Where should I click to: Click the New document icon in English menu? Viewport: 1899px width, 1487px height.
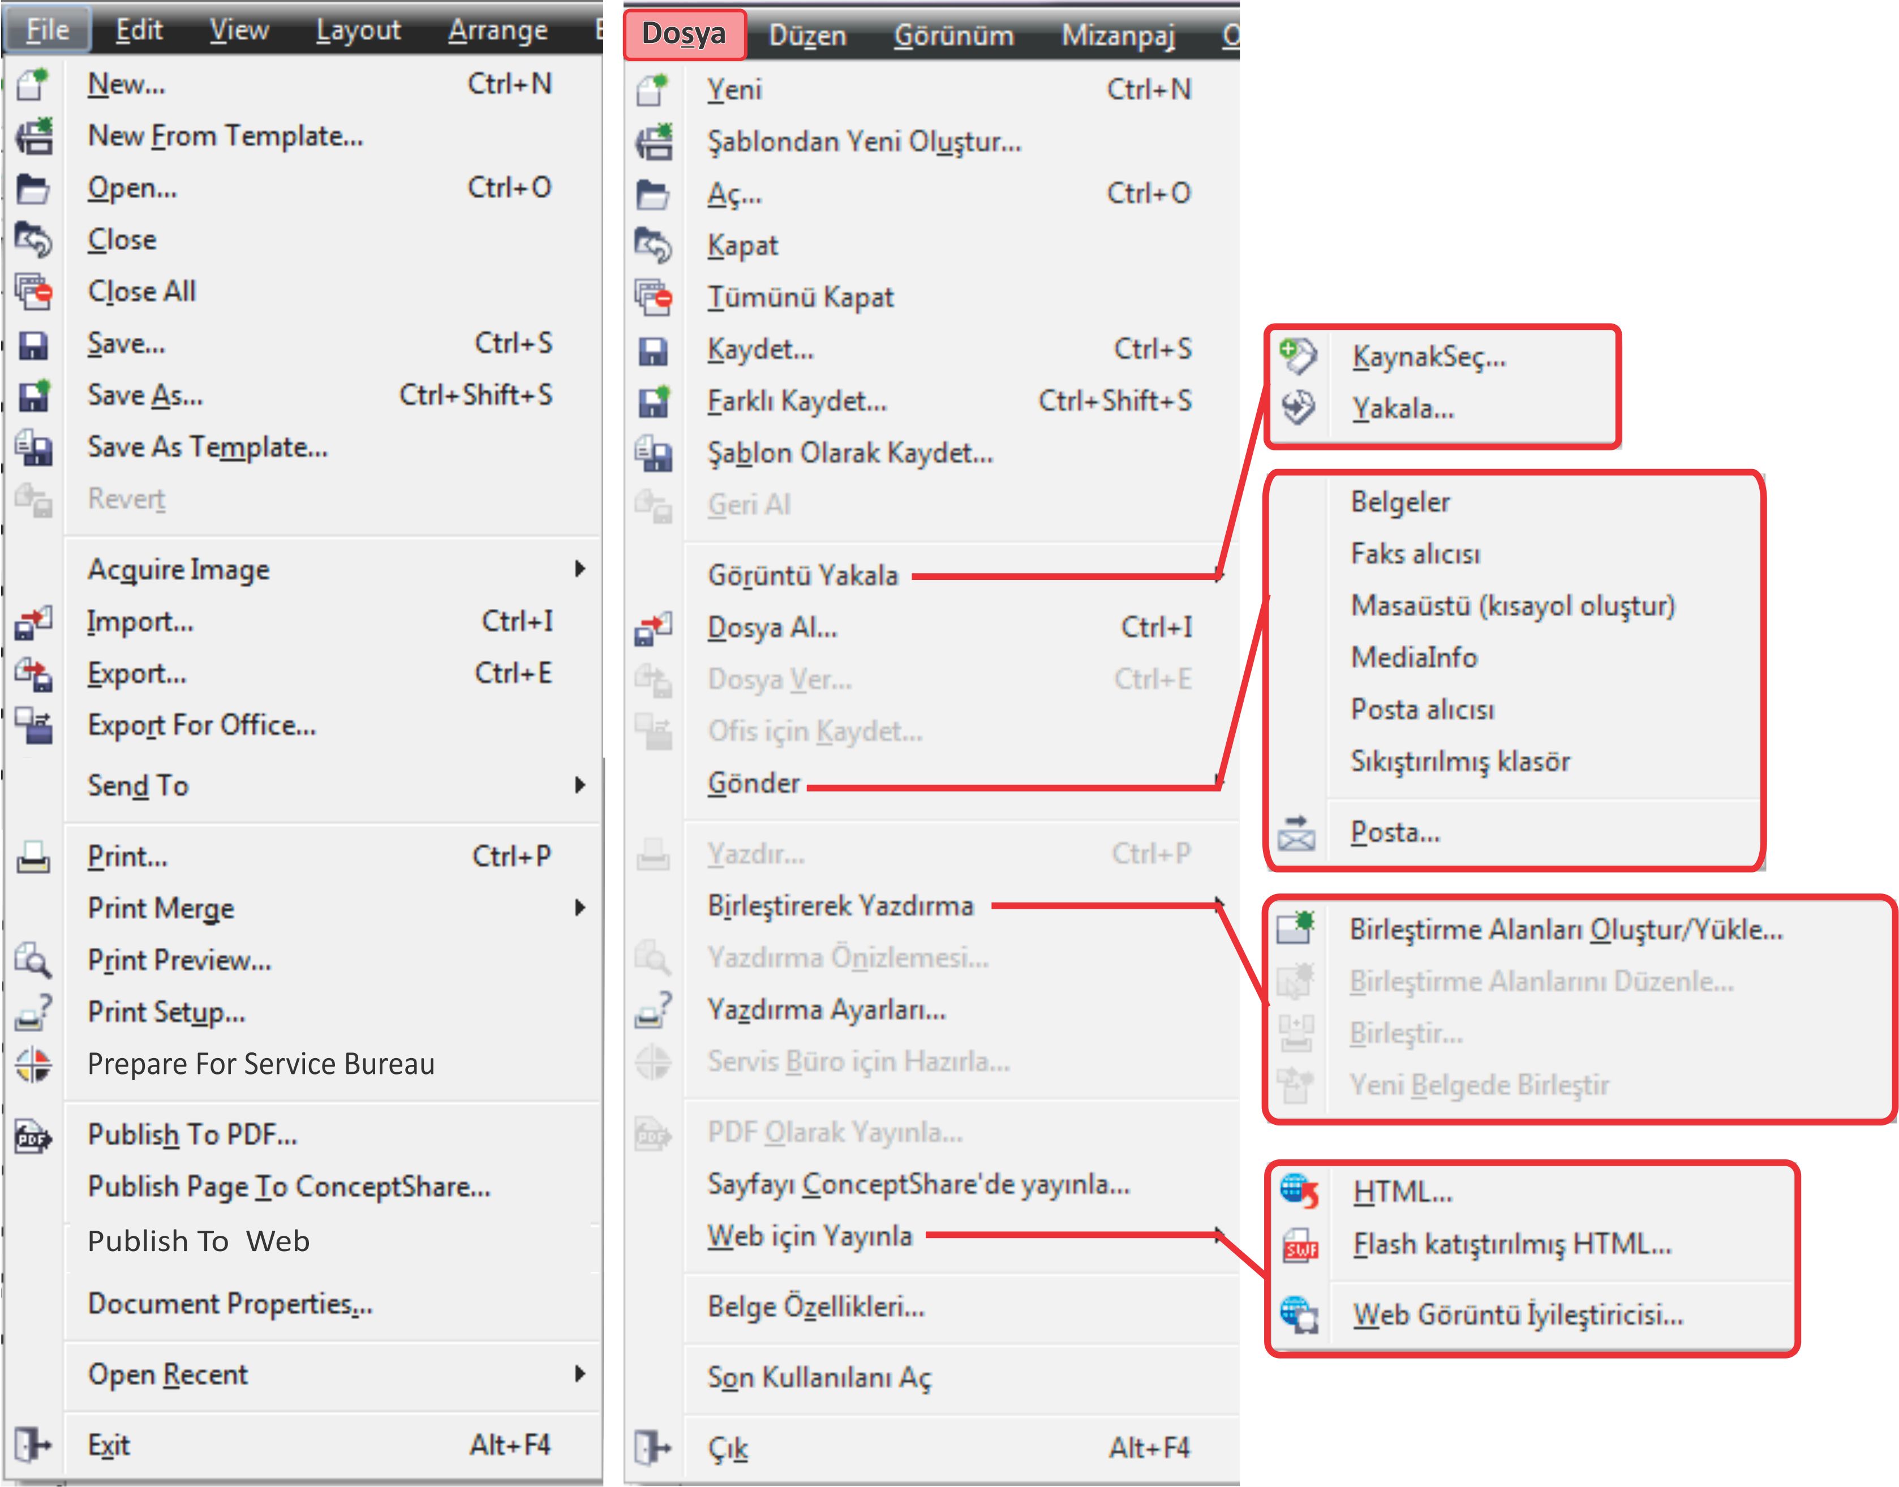pyautogui.click(x=33, y=84)
